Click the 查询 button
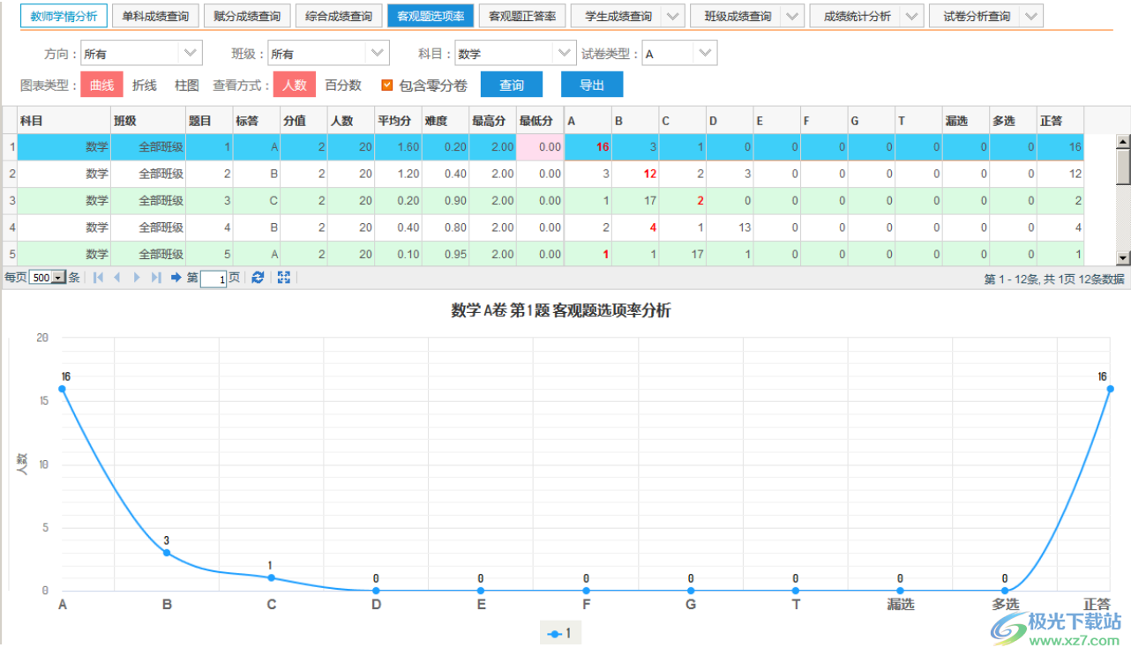Image resolution: width=1131 pixels, height=655 pixels. click(511, 86)
